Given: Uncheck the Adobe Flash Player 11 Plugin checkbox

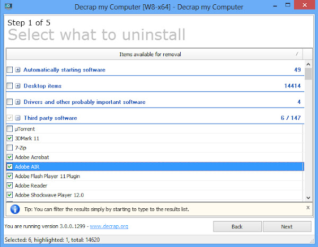Looking at the screenshot, I should coord(10,176).
